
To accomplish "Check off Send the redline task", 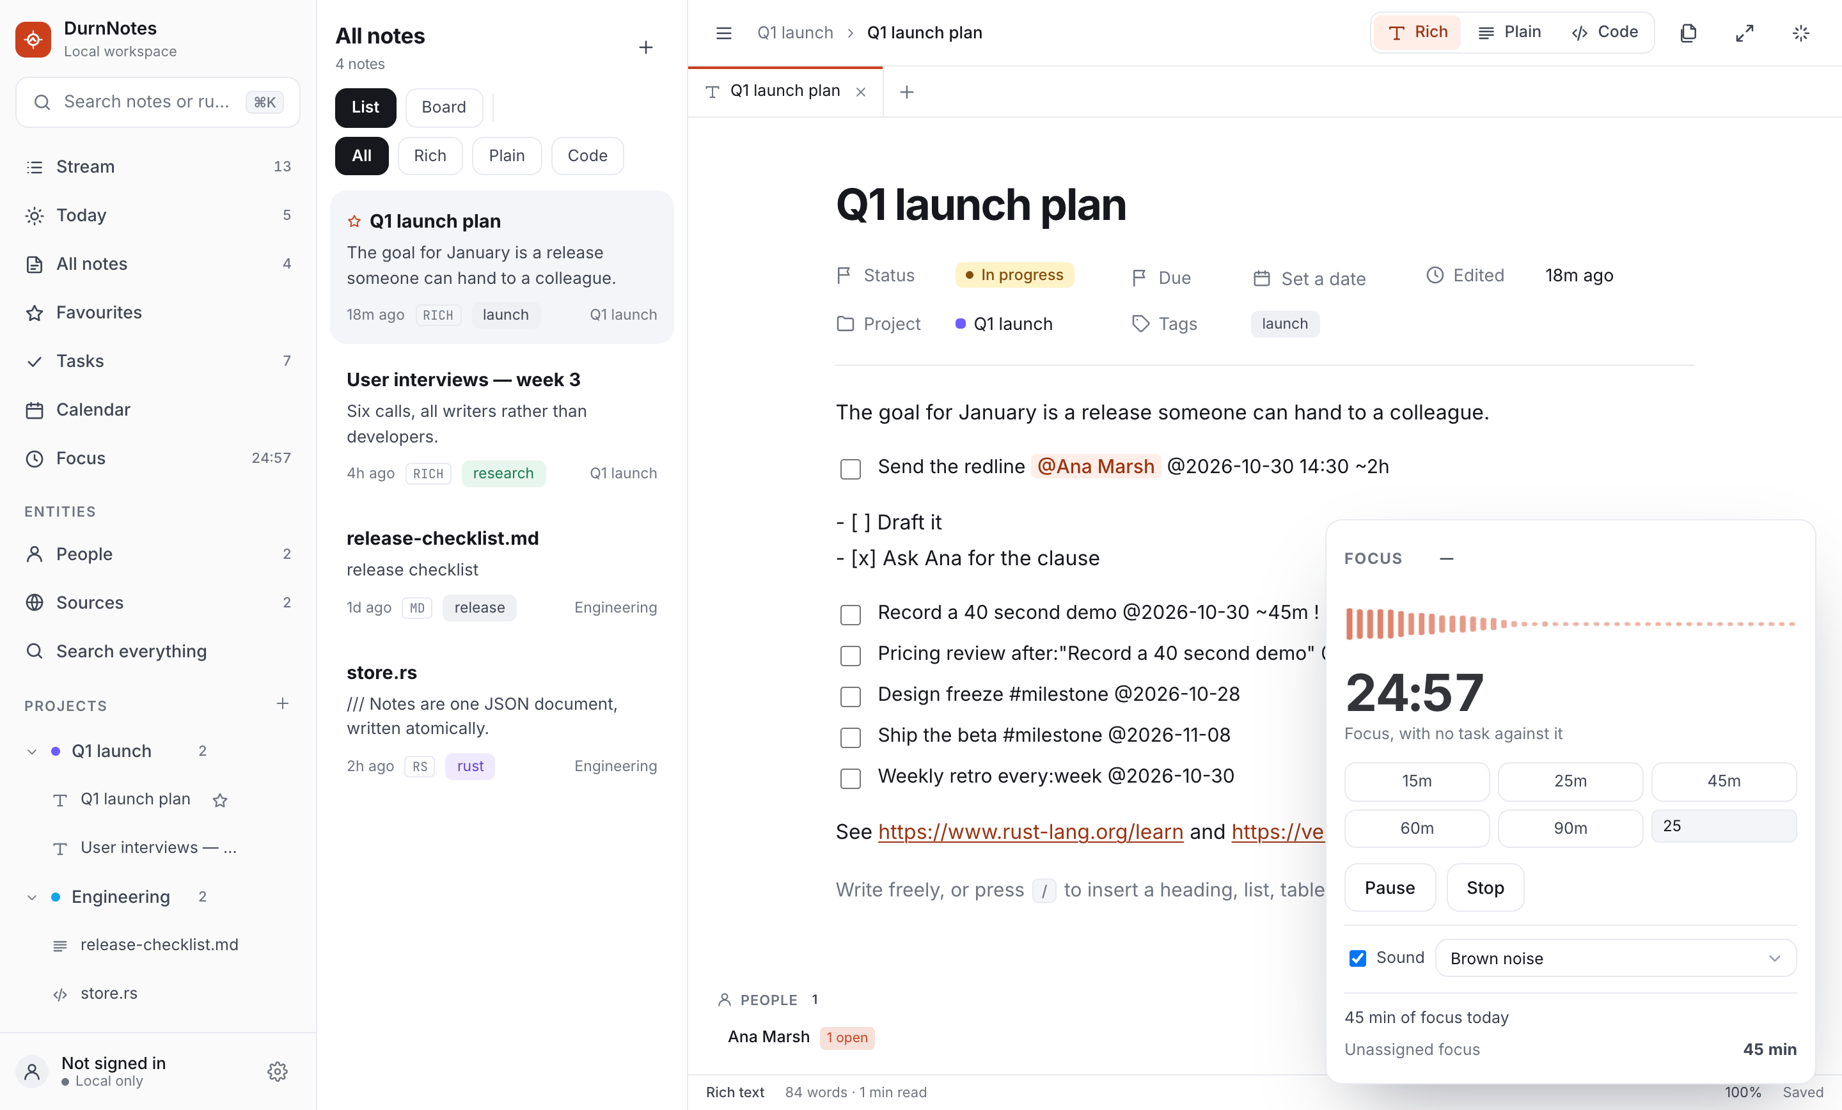I will coord(850,469).
